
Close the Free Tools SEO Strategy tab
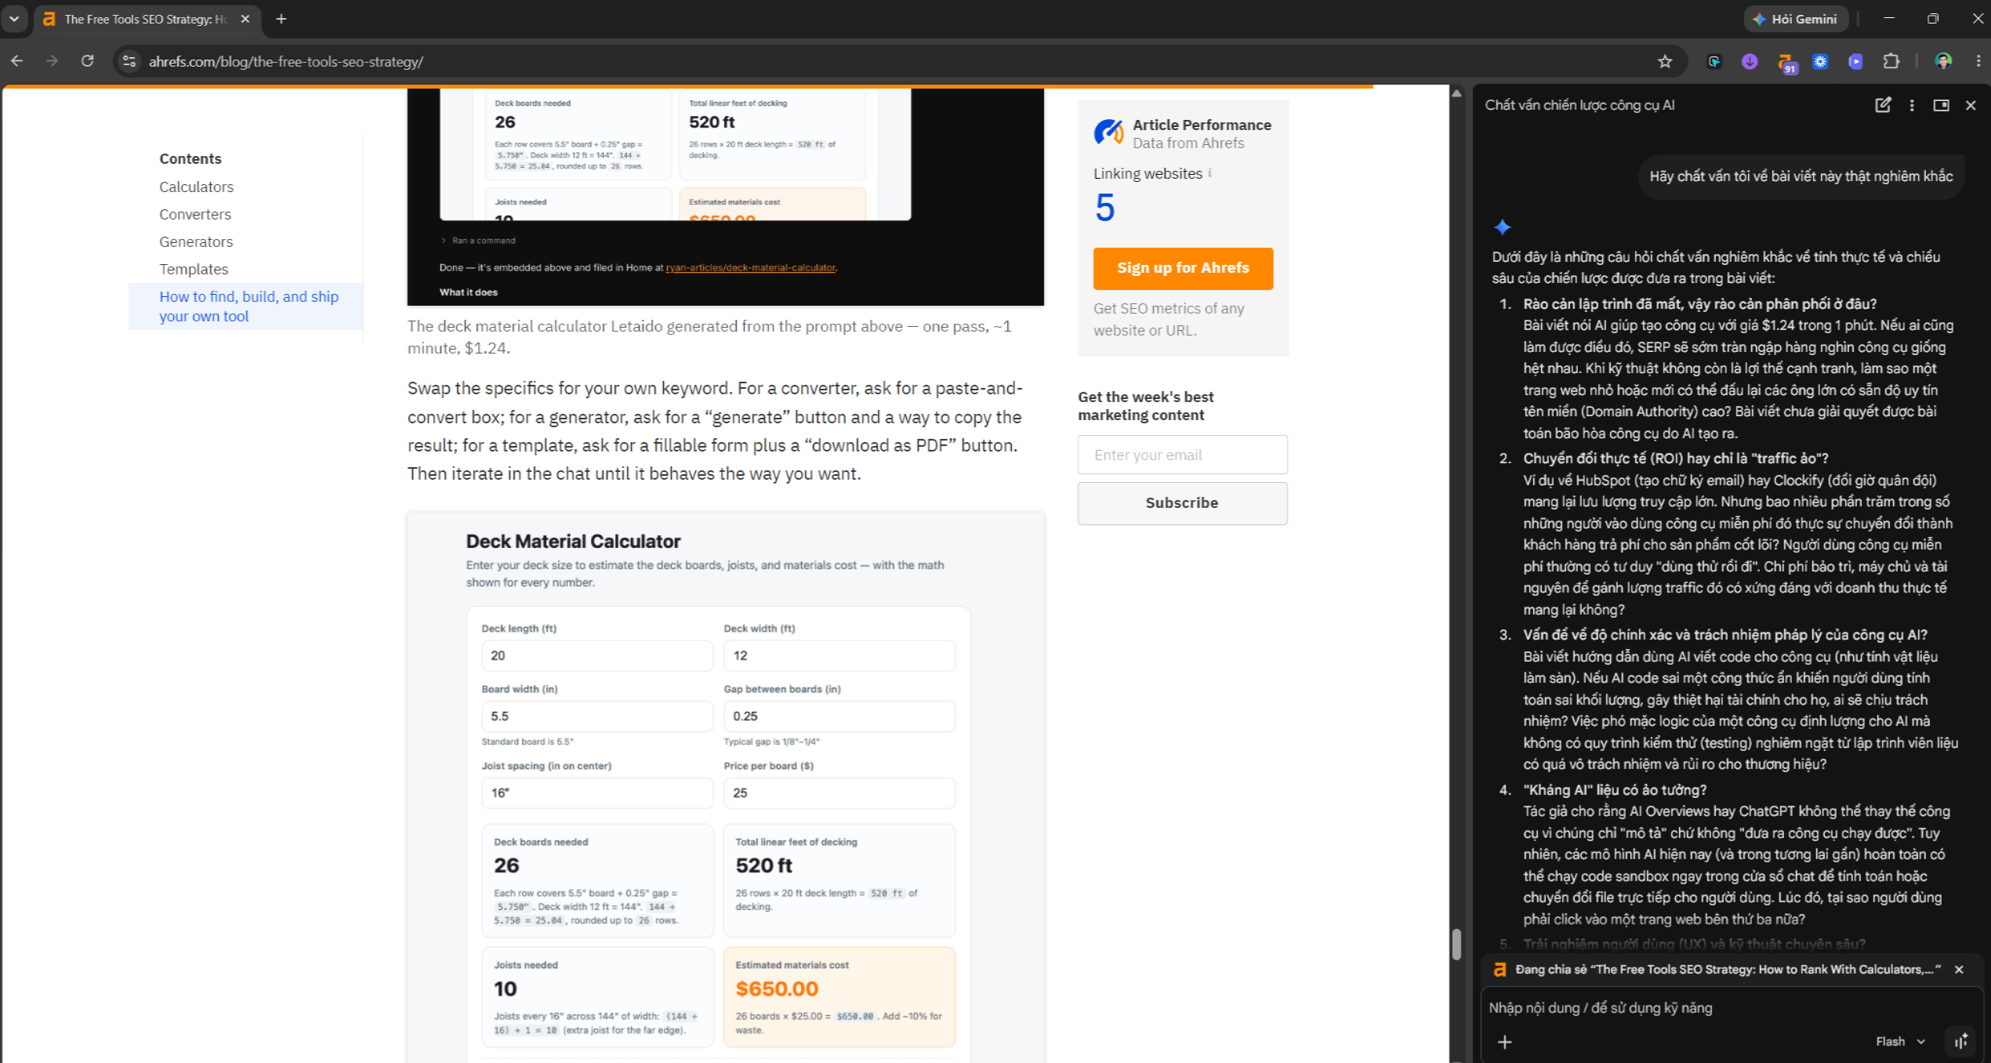coord(245,19)
